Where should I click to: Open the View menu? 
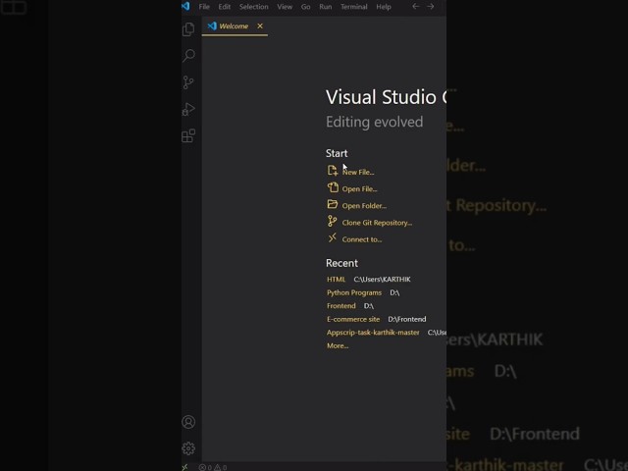[285, 7]
